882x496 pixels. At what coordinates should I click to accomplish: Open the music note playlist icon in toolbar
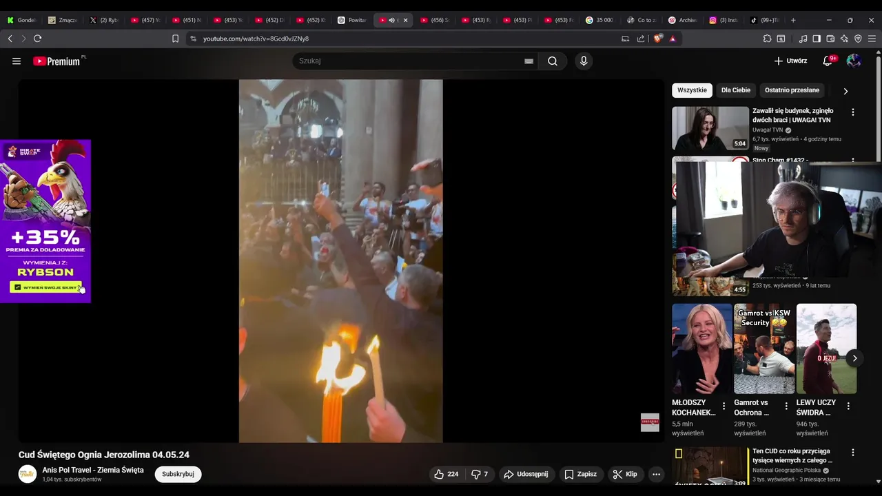[x=803, y=39]
